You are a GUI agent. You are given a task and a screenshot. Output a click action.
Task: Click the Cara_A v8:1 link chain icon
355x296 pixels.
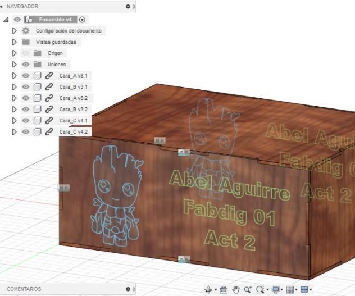point(49,76)
